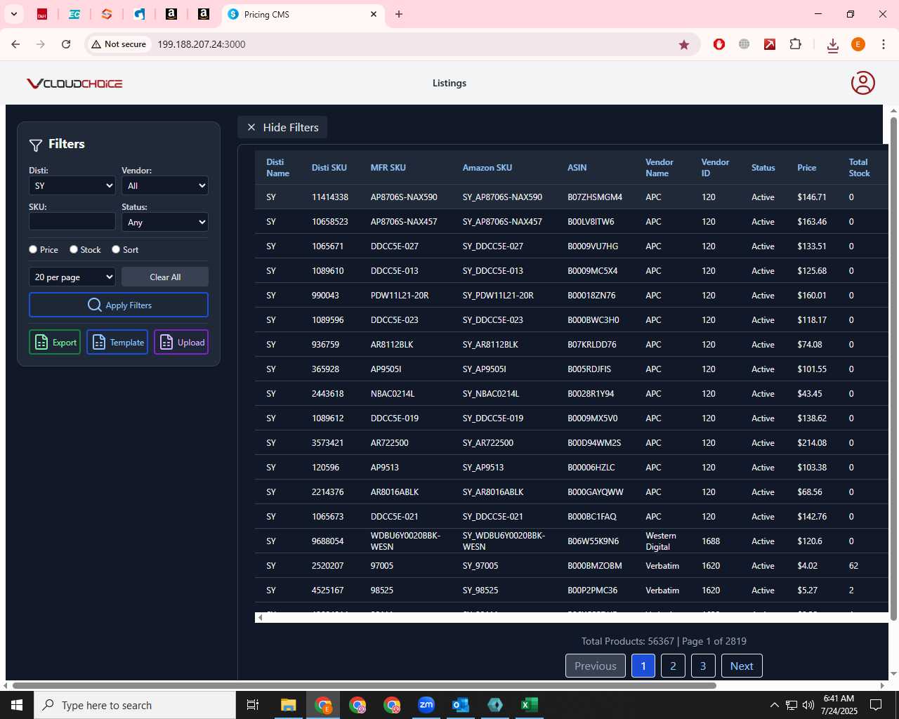Screen dimensions: 899x719
Task: Select the Sort radio option
Action: click(x=116, y=249)
